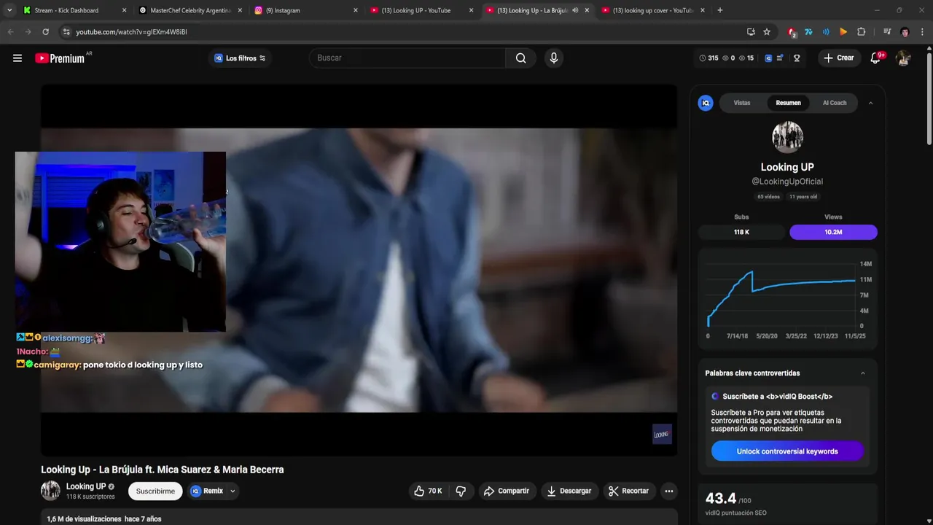
Task: Click the Recortar clip button
Action: [628, 491]
